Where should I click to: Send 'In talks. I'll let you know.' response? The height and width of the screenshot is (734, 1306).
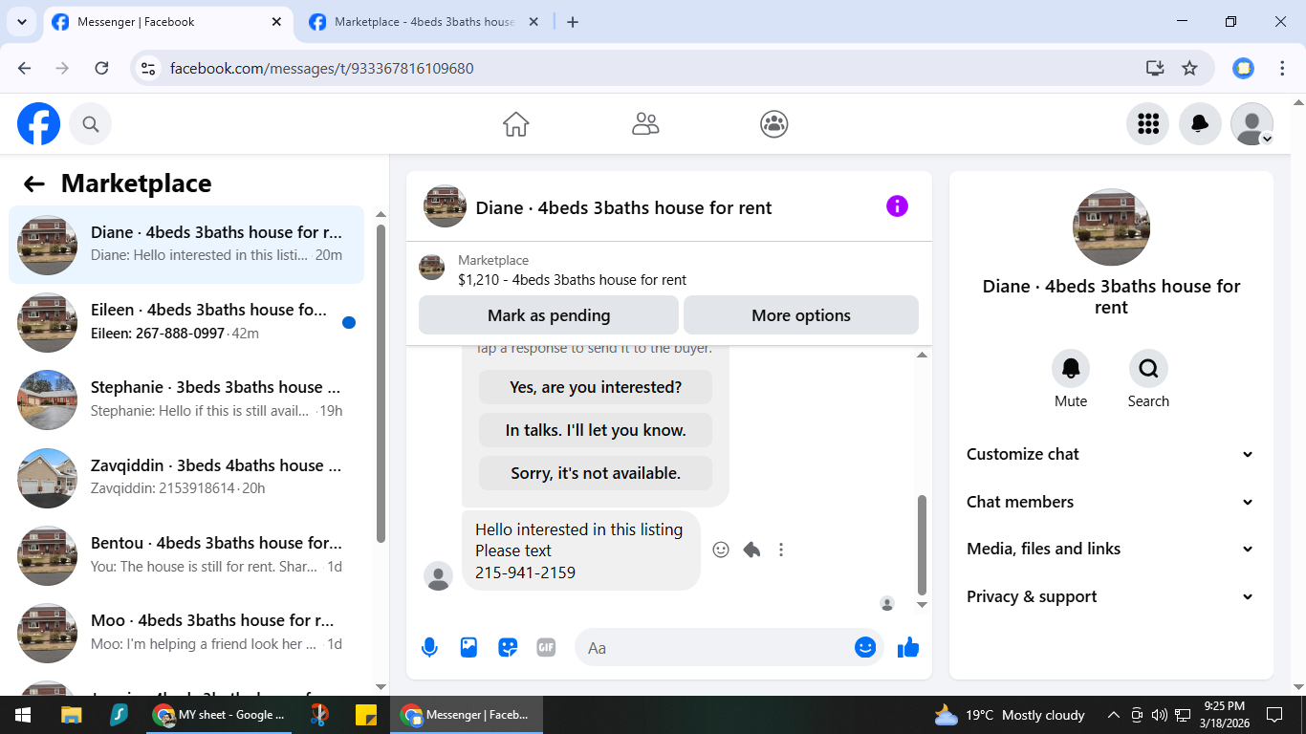pyautogui.click(x=596, y=430)
